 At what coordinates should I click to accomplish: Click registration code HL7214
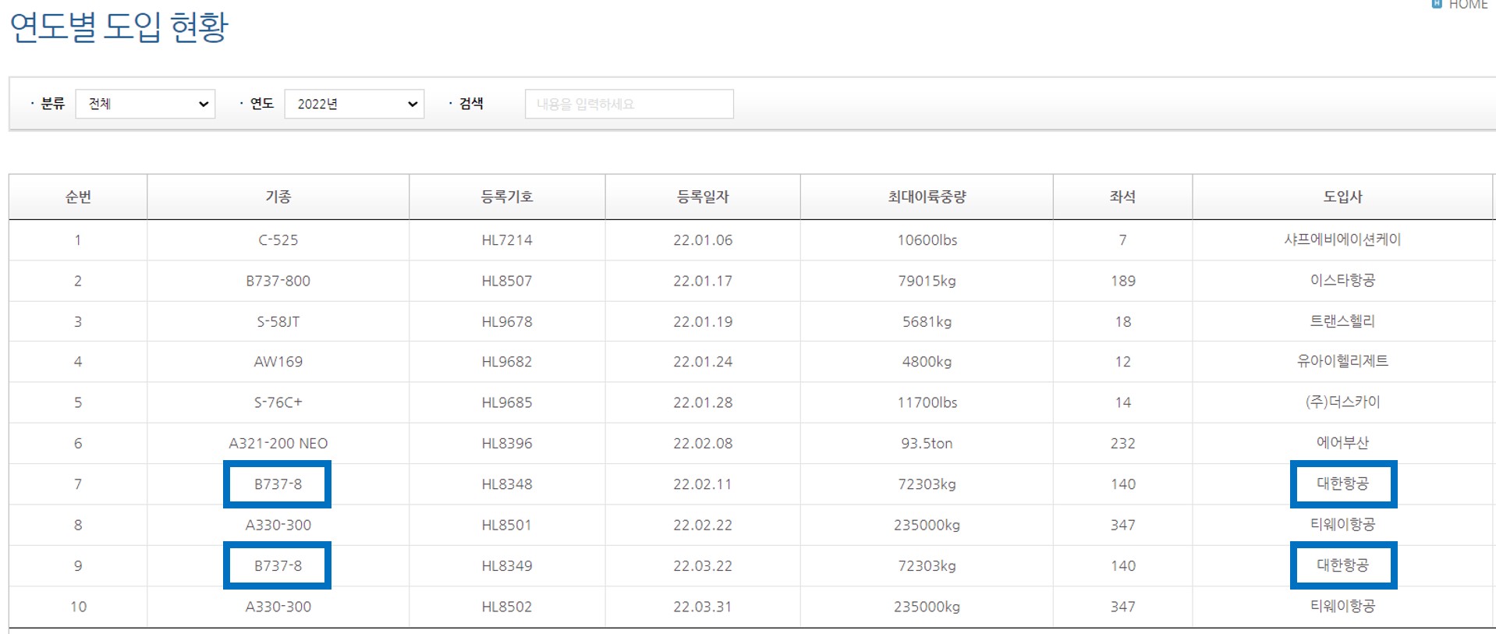coord(507,240)
